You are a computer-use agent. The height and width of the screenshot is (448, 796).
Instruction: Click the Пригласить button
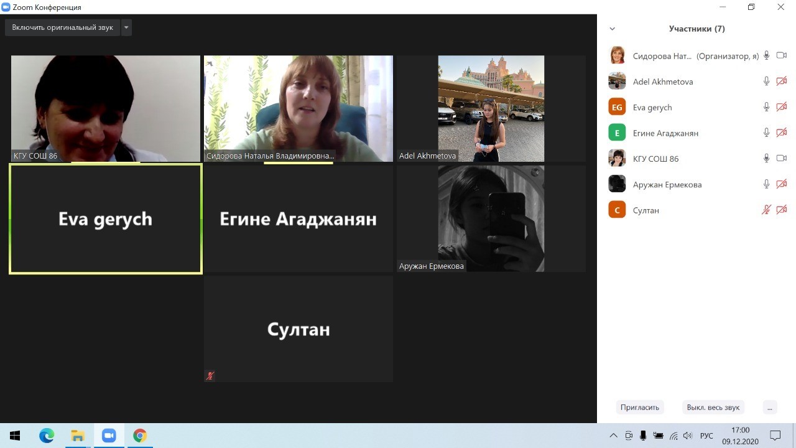coord(639,408)
